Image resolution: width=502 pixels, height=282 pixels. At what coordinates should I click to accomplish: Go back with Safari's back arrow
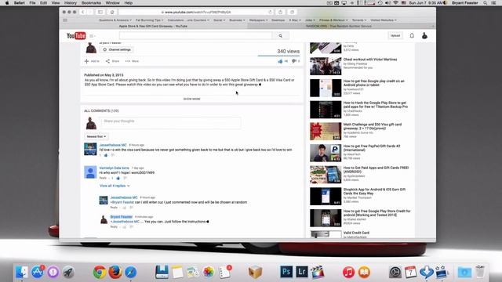(x=83, y=13)
